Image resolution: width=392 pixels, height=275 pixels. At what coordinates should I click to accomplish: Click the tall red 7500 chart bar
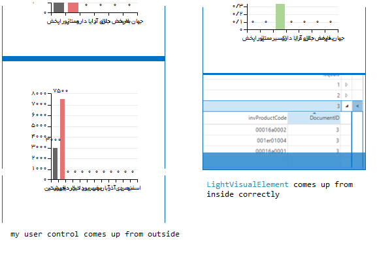coord(62,139)
